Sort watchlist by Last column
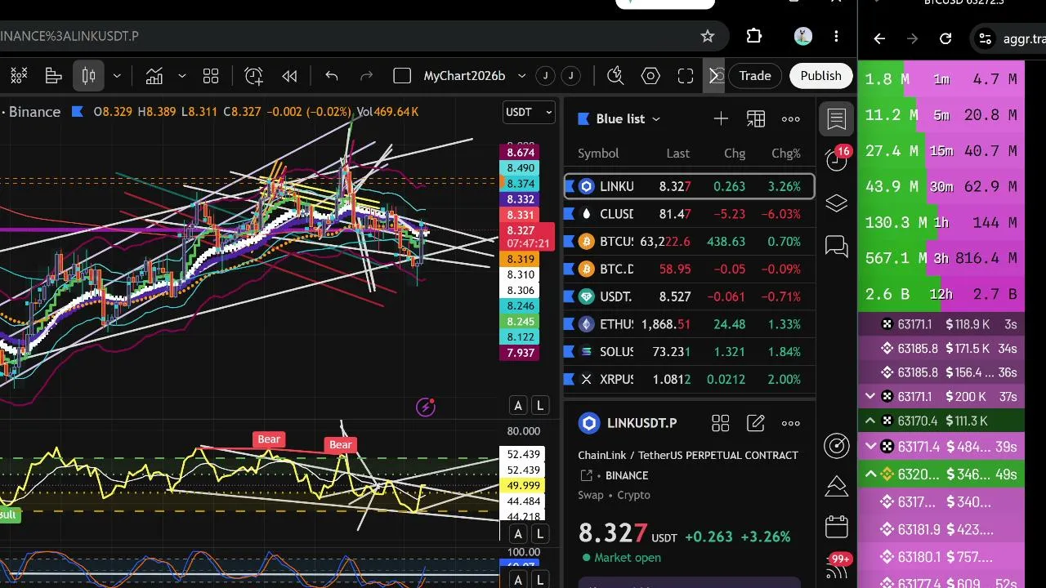 (677, 154)
